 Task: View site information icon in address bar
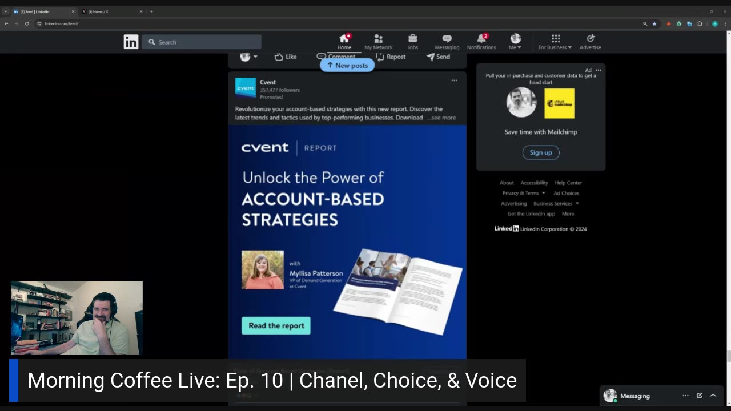(x=39, y=23)
